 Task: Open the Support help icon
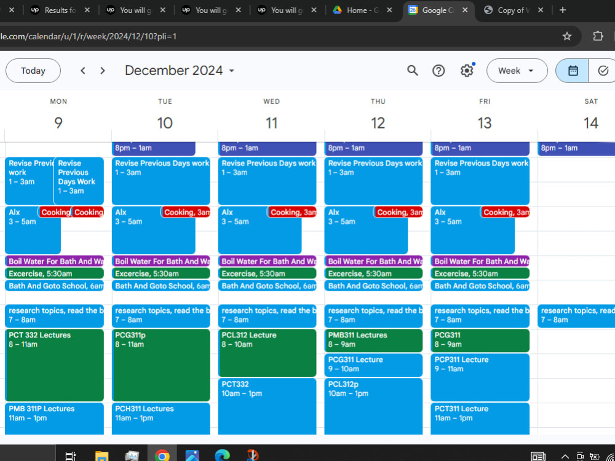click(x=438, y=71)
